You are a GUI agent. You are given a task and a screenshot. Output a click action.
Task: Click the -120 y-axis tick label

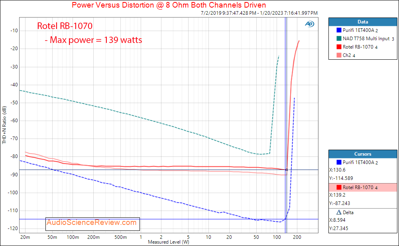(x=13, y=228)
